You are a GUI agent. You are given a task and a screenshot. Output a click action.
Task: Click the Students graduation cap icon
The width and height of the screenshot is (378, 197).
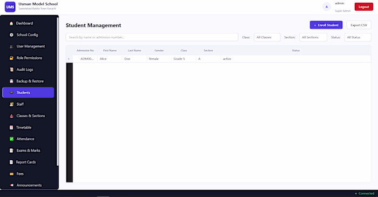[x=11, y=92]
